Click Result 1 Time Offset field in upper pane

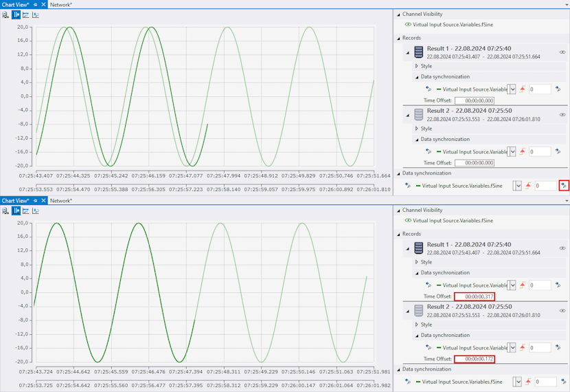(475, 100)
